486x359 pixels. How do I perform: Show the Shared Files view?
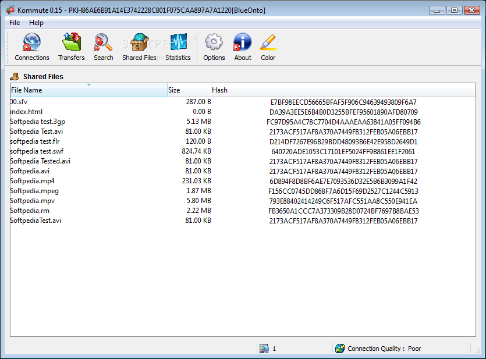point(139,47)
